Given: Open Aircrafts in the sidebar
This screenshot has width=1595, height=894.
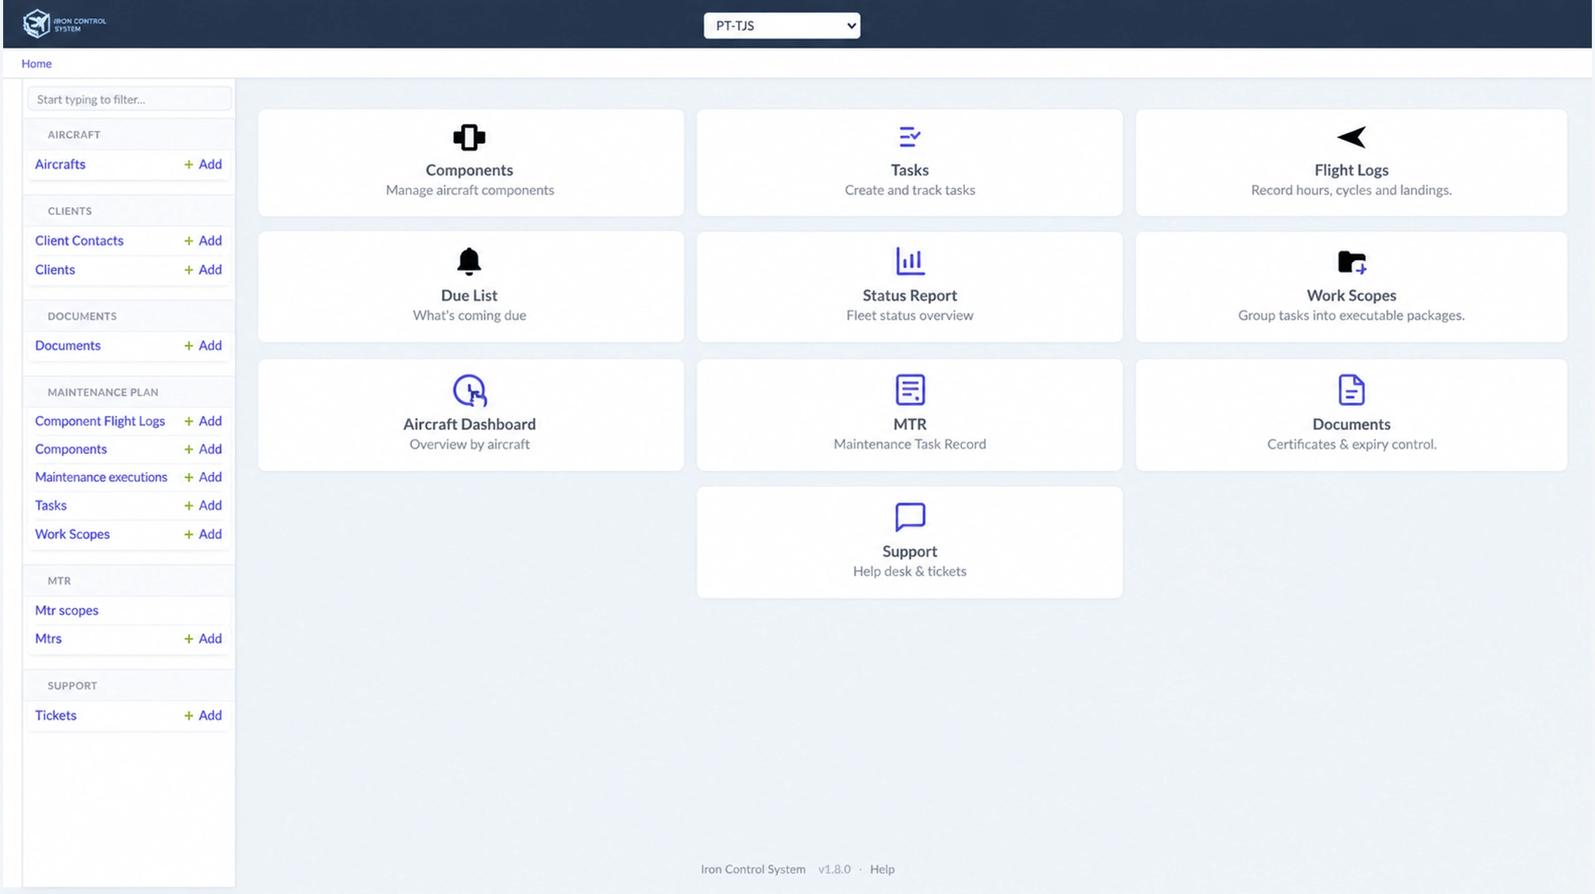Looking at the screenshot, I should pyautogui.click(x=60, y=164).
